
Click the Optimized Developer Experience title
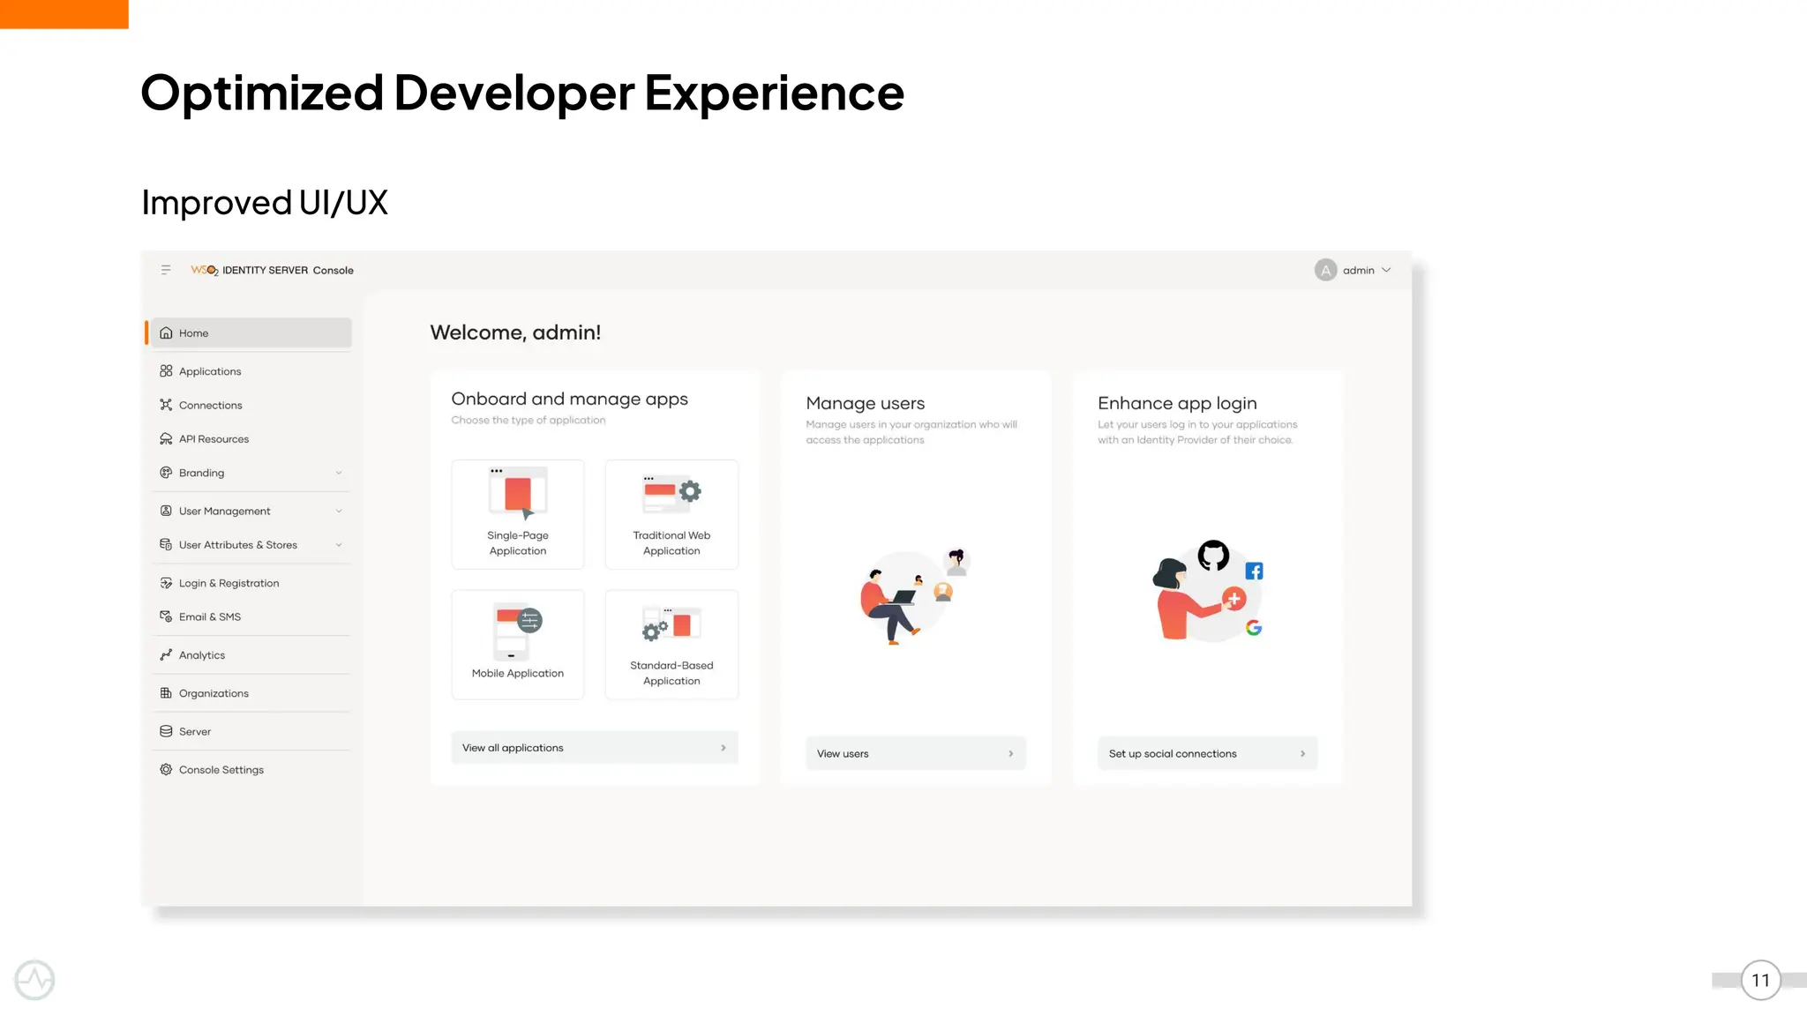[522, 93]
